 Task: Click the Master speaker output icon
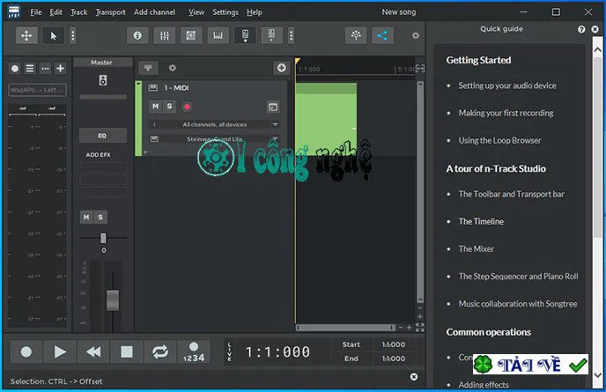103,80
